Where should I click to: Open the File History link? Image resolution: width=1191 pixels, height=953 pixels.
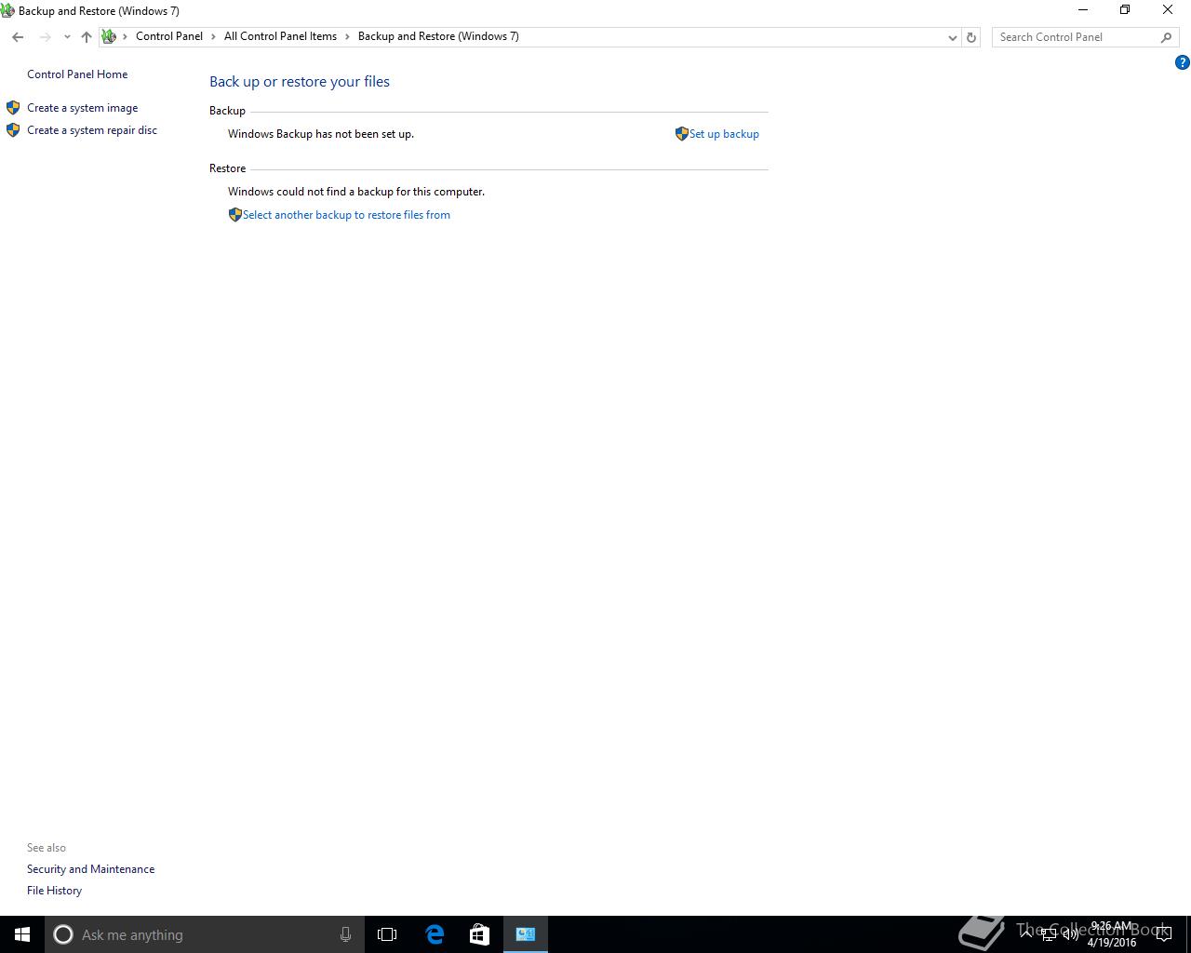[54, 891]
